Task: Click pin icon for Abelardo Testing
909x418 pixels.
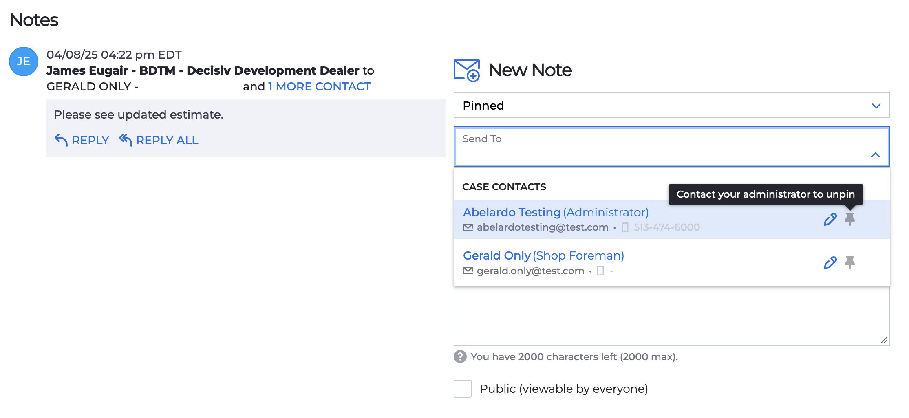Action: pyautogui.click(x=850, y=219)
